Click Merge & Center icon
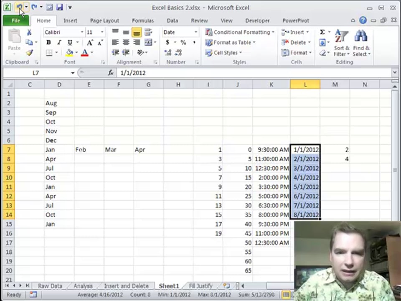Viewport: 401px width, 301px height. [148, 42]
